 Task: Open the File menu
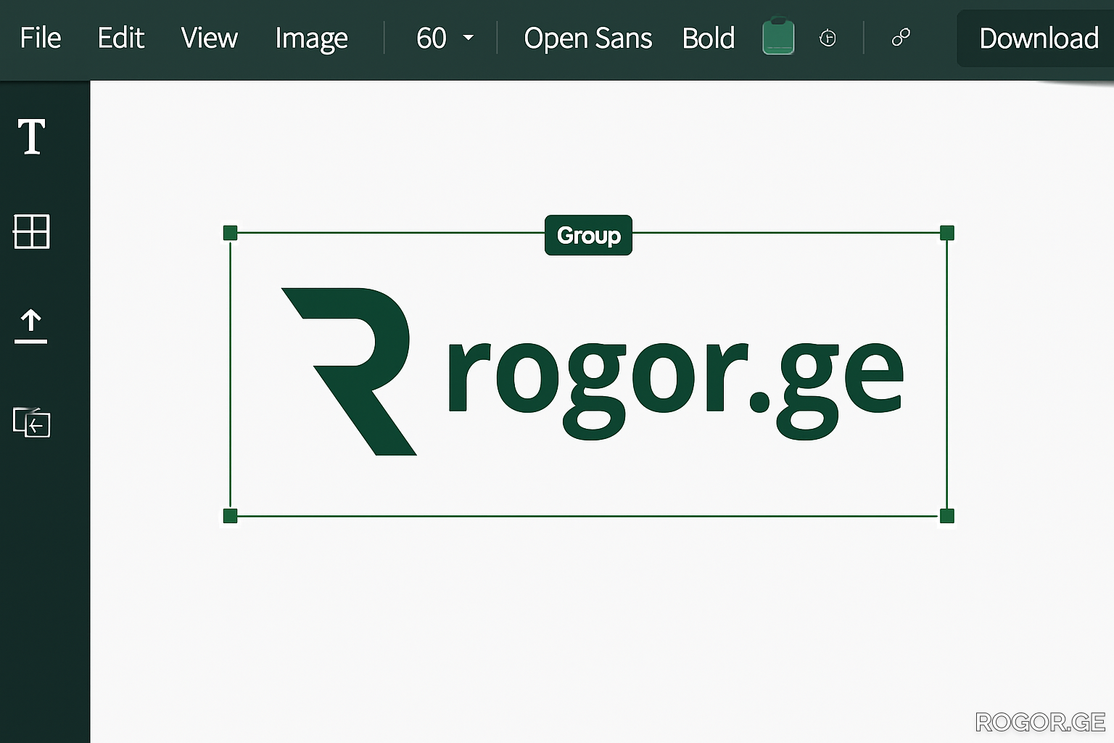click(x=41, y=38)
